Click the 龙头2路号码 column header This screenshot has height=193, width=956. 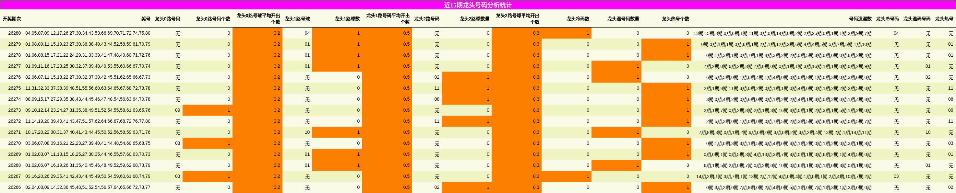coord(427,19)
